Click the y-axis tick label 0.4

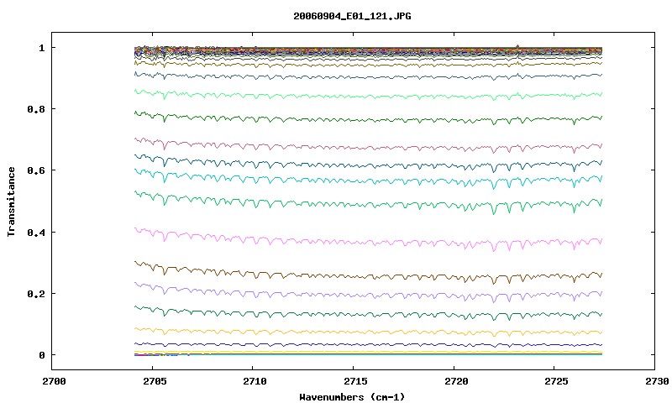(36, 233)
